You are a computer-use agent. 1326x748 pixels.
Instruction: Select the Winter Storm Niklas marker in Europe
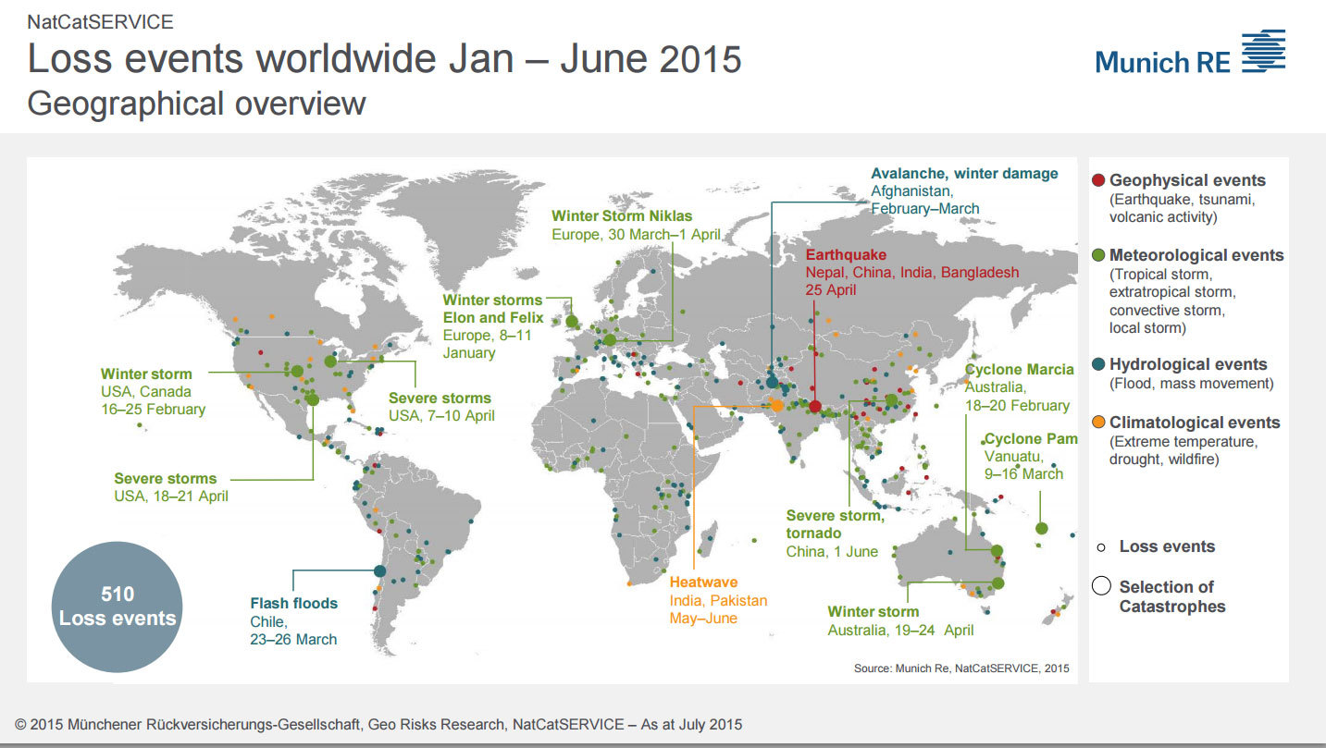(610, 340)
